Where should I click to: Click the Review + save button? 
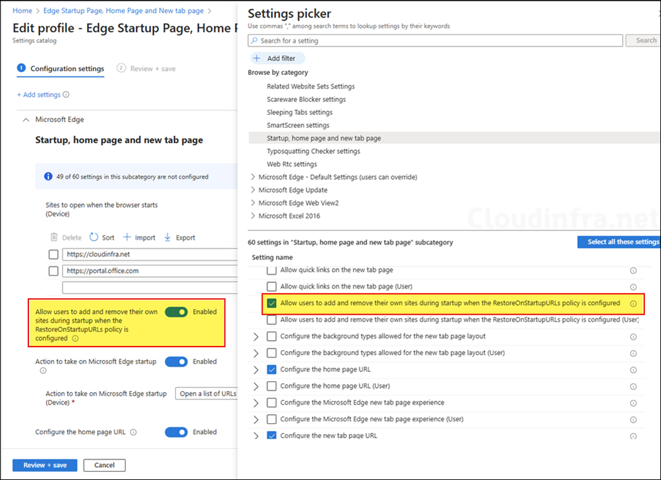44,465
